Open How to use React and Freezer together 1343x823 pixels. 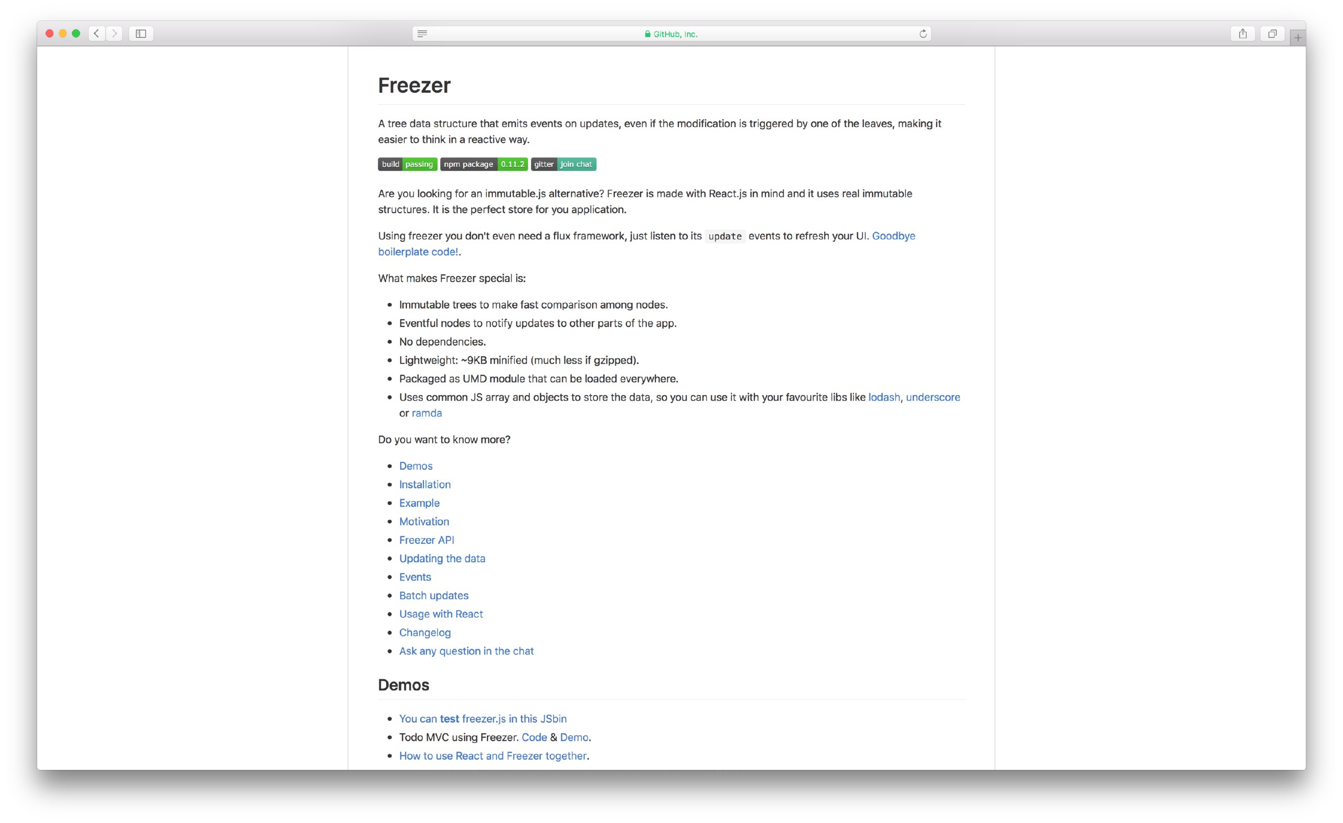click(x=493, y=756)
